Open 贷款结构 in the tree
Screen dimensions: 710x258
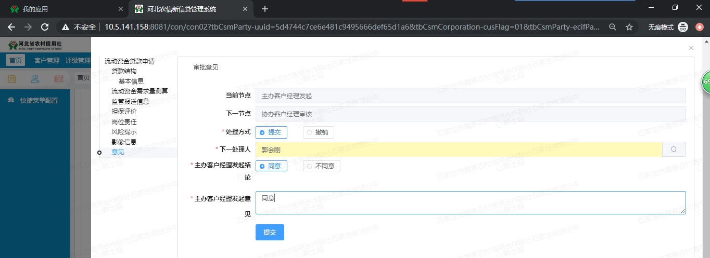pos(124,71)
